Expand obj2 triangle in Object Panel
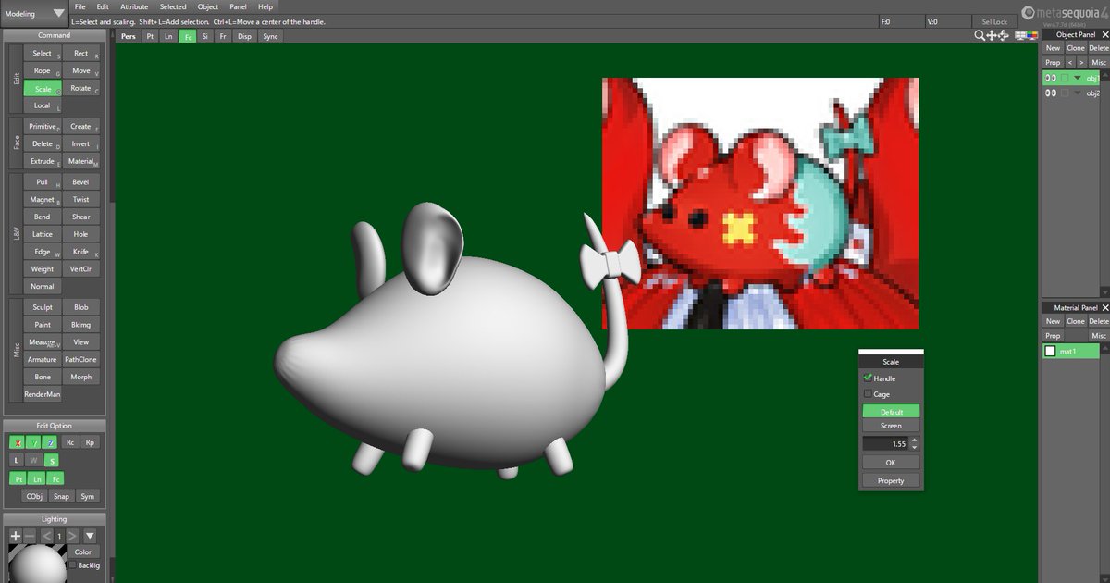The height and width of the screenshot is (583, 1110). [1078, 93]
